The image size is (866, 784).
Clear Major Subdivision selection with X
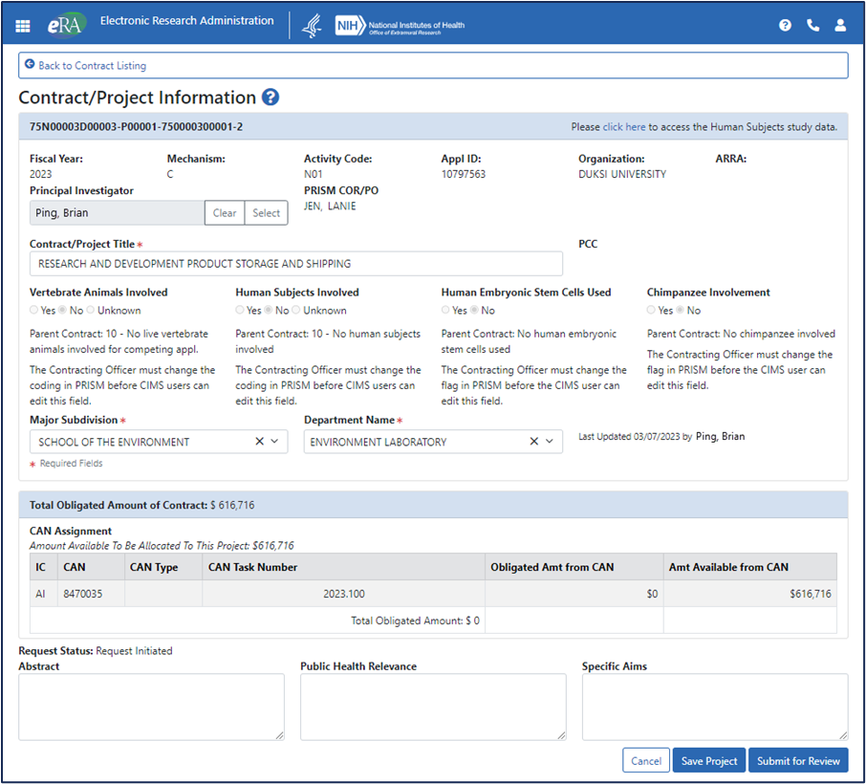pyautogui.click(x=259, y=442)
